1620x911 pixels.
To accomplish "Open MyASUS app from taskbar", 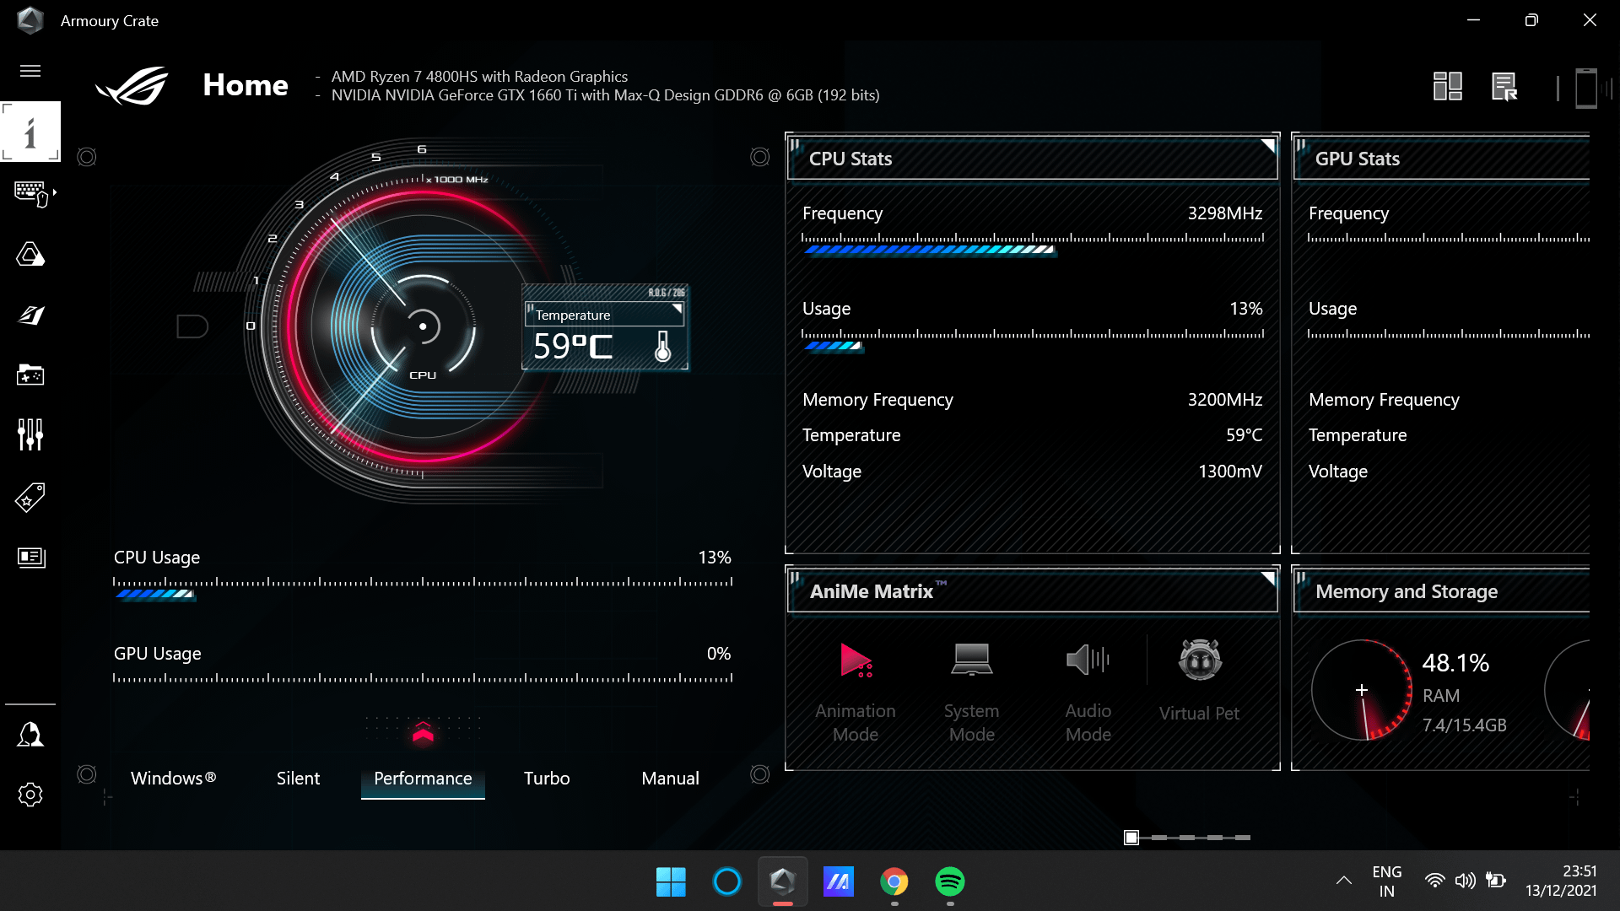I will [838, 881].
